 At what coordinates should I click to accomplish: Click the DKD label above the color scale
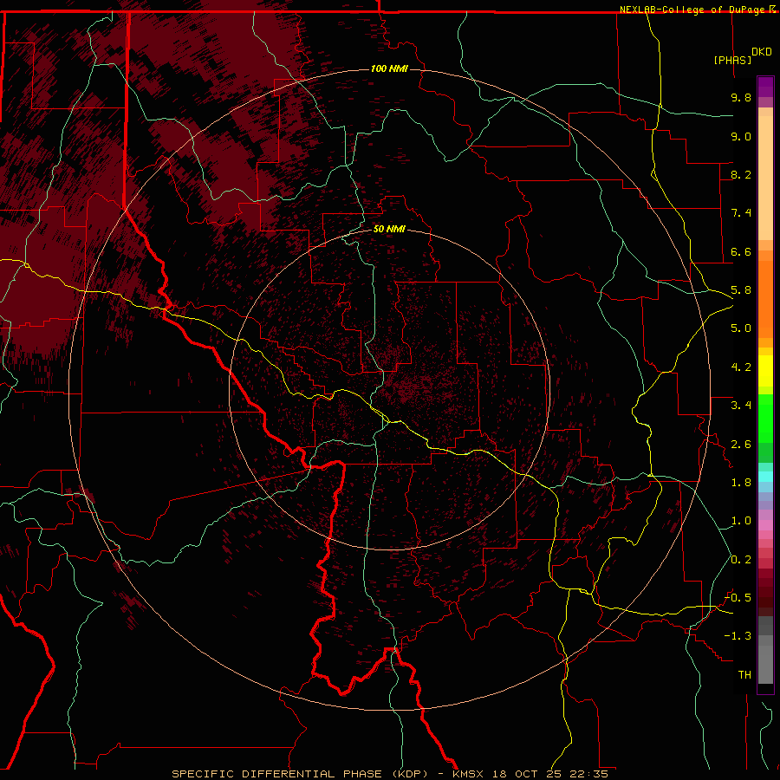pyautogui.click(x=762, y=52)
